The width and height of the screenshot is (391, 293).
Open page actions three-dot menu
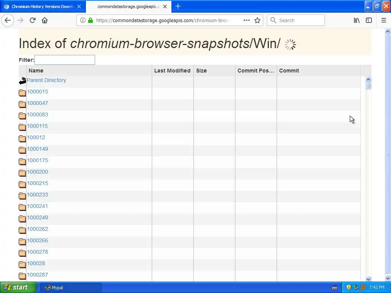click(x=247, y=20)
